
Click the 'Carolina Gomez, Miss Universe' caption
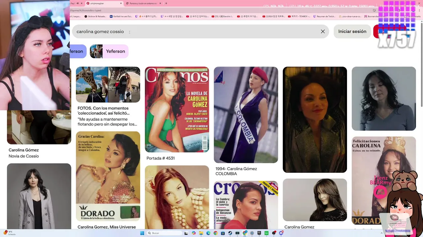click(107, 227)
